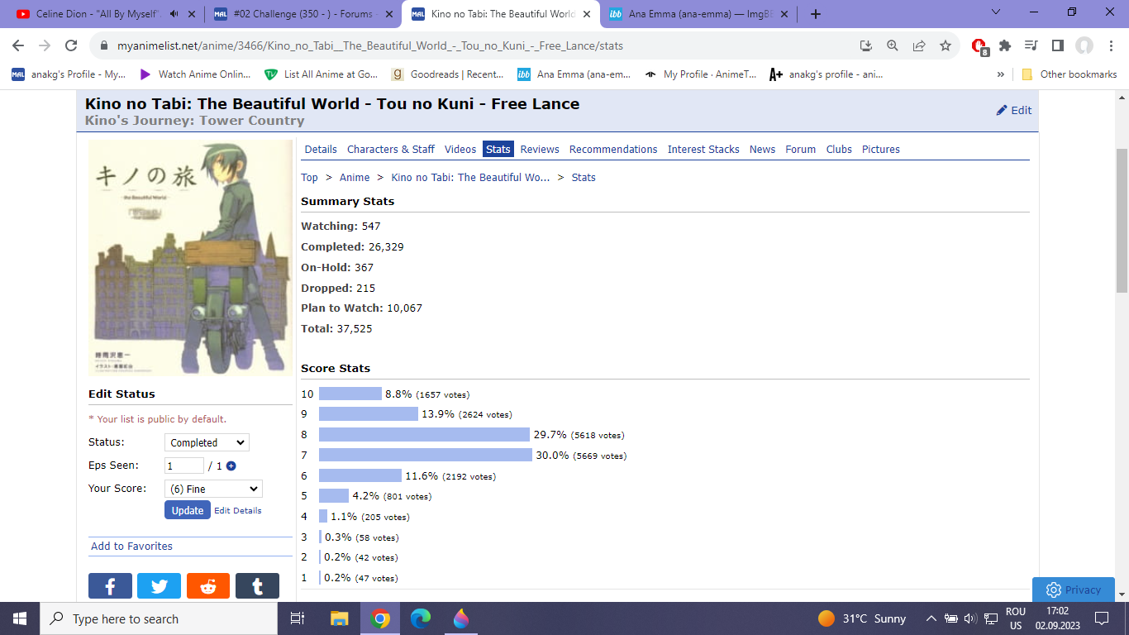Bookmark this tab with star icon
The width and height of the screenshot is (1129, 635).
[x=946, y=46]
